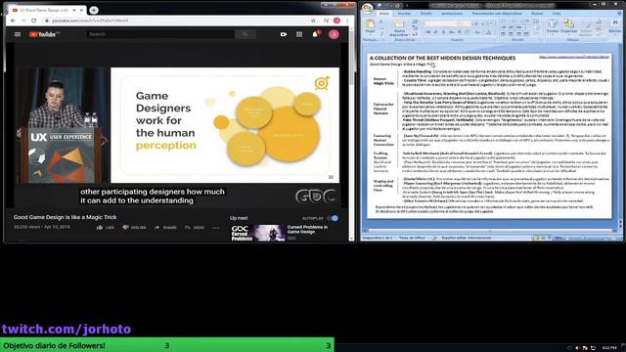Screen dimensions: 626x352
Task: Dislike the video with the thumbs-down
Action: coord(135,228)
